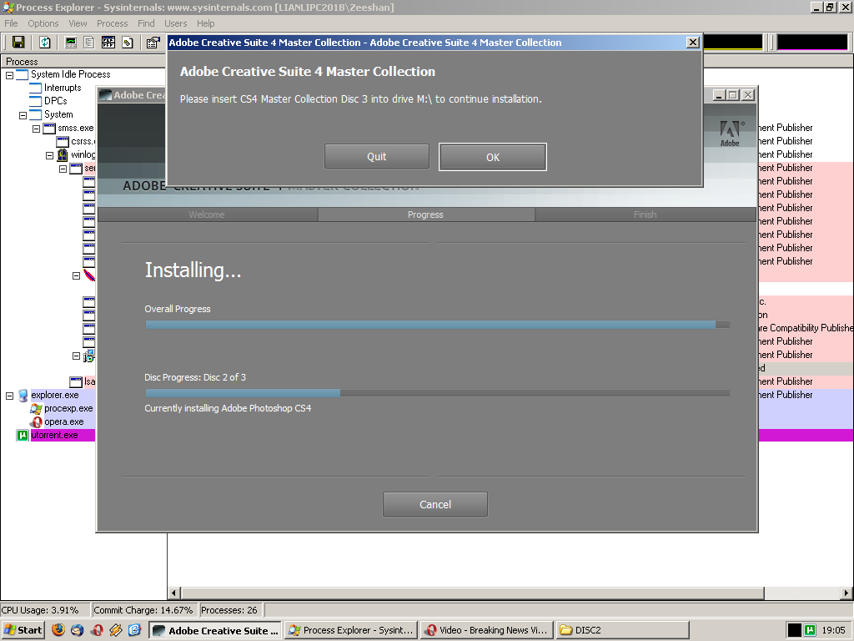854x641 pixels.
Task: Open System Information graph toolbar icon
Action: click(x=71, y=43)
